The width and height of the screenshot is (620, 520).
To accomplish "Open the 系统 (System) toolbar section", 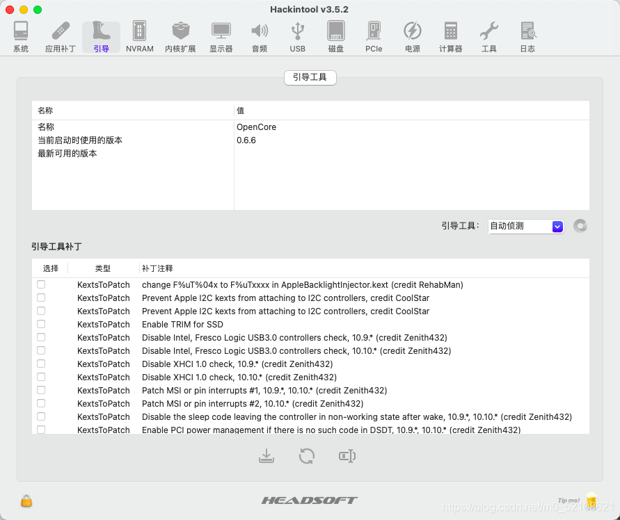I will click(x=21, y=37).
